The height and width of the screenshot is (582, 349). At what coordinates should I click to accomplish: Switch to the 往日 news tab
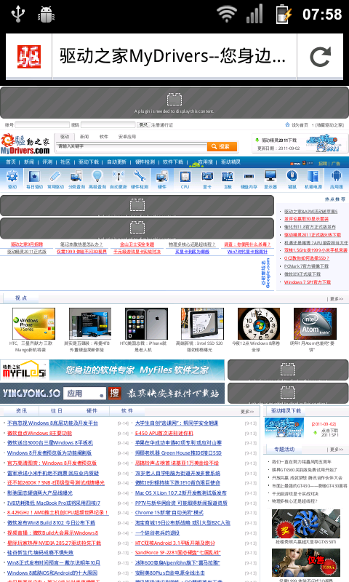57,410
